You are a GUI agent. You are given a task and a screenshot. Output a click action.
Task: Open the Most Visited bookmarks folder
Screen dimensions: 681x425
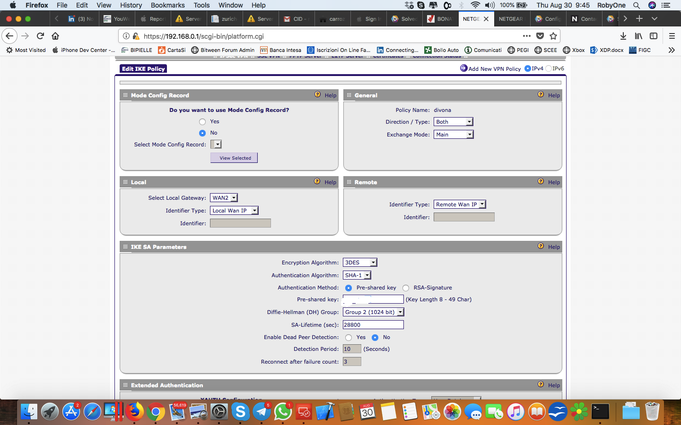pyautogui.click(x=26, y=50)
